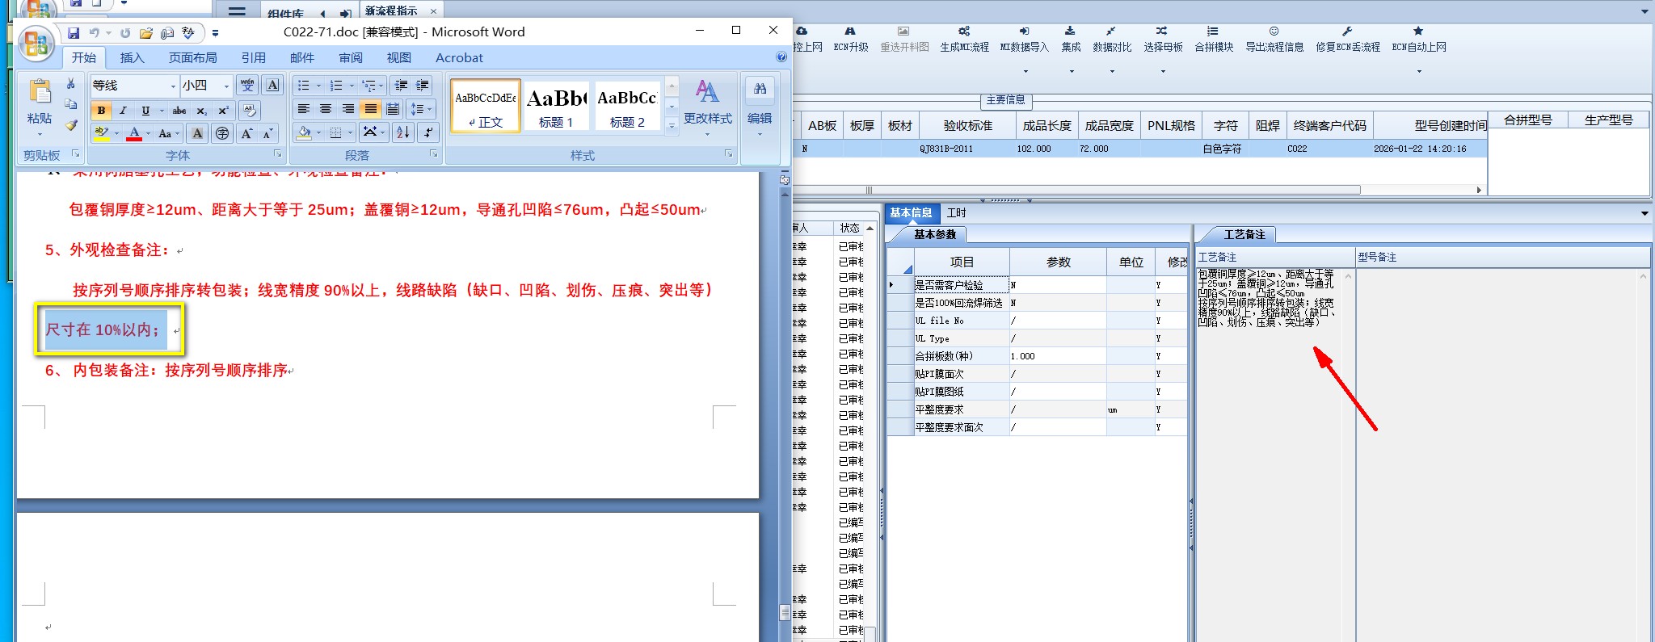Screen dimensions: 1655x642
Task: Click the superscript x² icon
Action: click(x=223, y=111)
